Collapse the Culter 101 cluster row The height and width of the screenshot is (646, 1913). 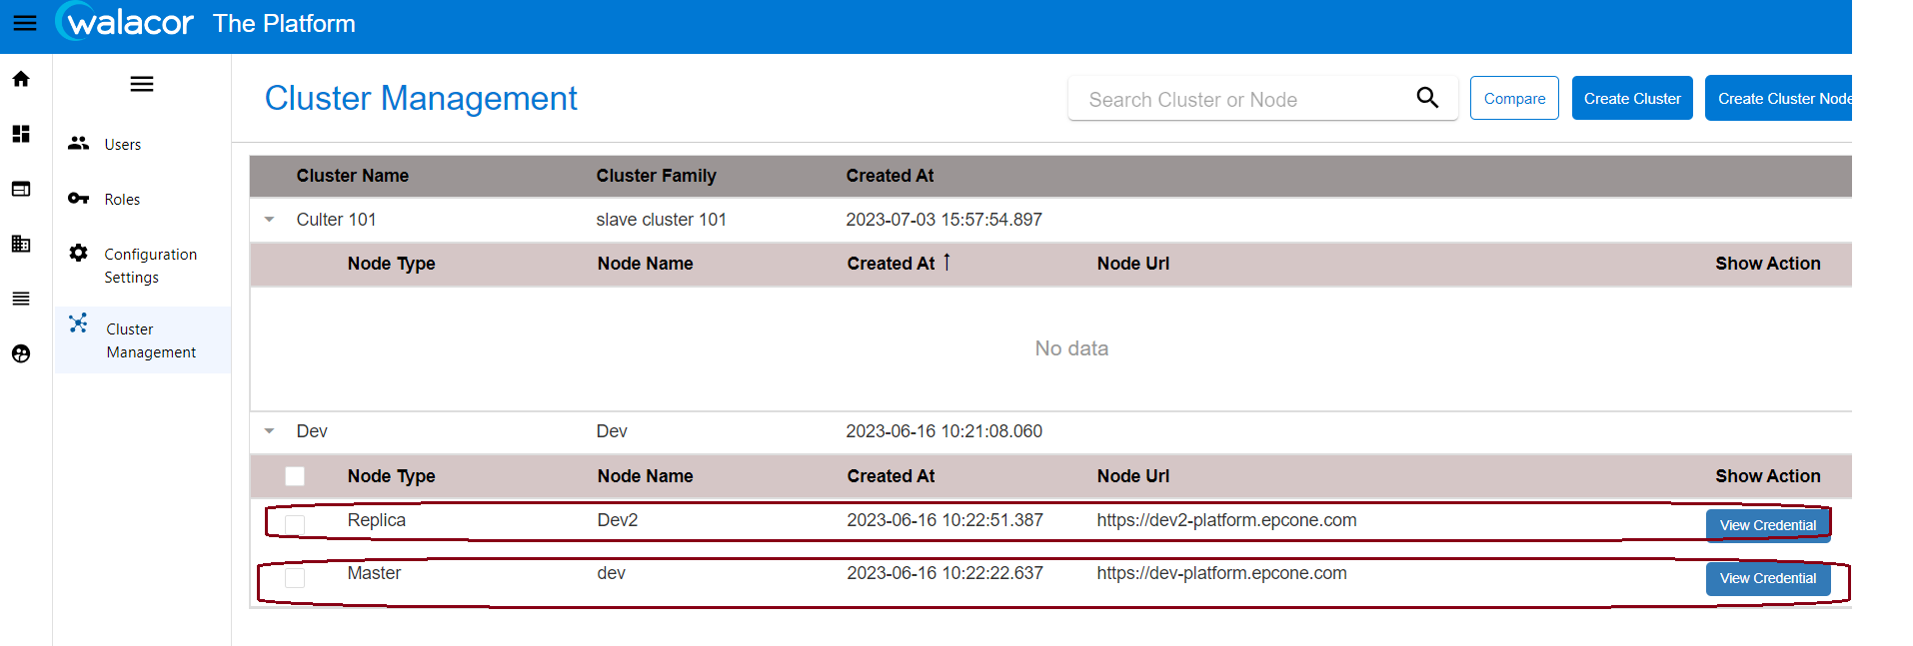[269, 220]
